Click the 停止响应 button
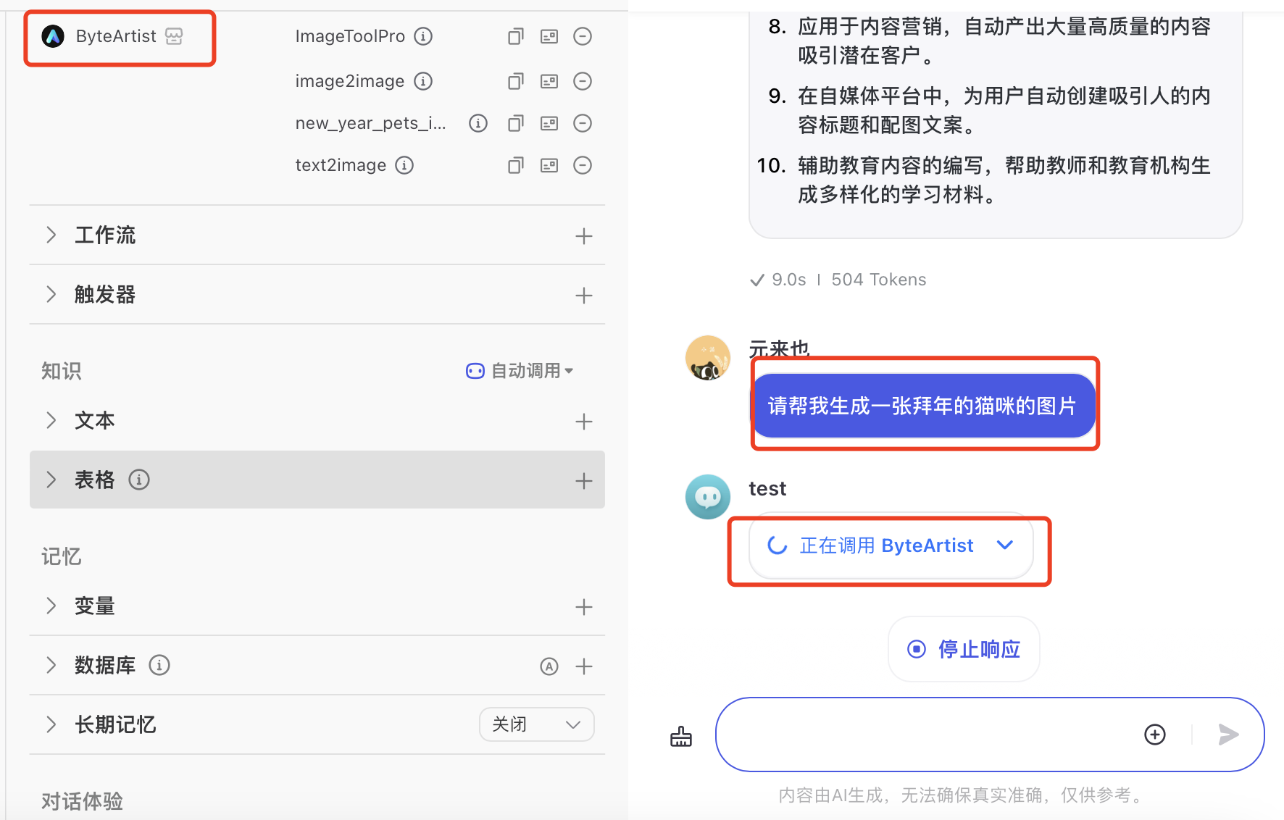The width and height of the screenshot is (1284, 820). tap(964, 649)
